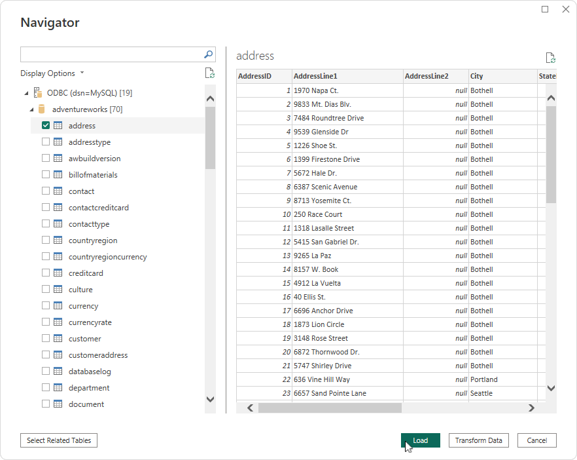The height and width of the screenshot is (460, 577).
Task: Click the horizontal scrollbar right arrow in preview
Action: point(531,408)
